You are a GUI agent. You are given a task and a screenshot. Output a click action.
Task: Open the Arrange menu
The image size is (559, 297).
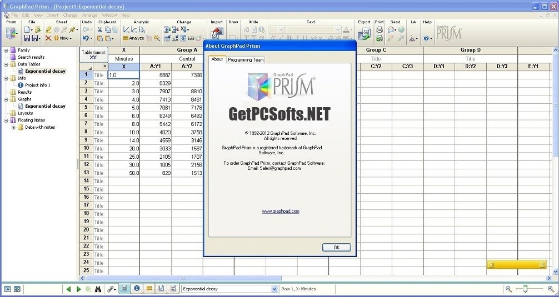click(x=89, y=16)
